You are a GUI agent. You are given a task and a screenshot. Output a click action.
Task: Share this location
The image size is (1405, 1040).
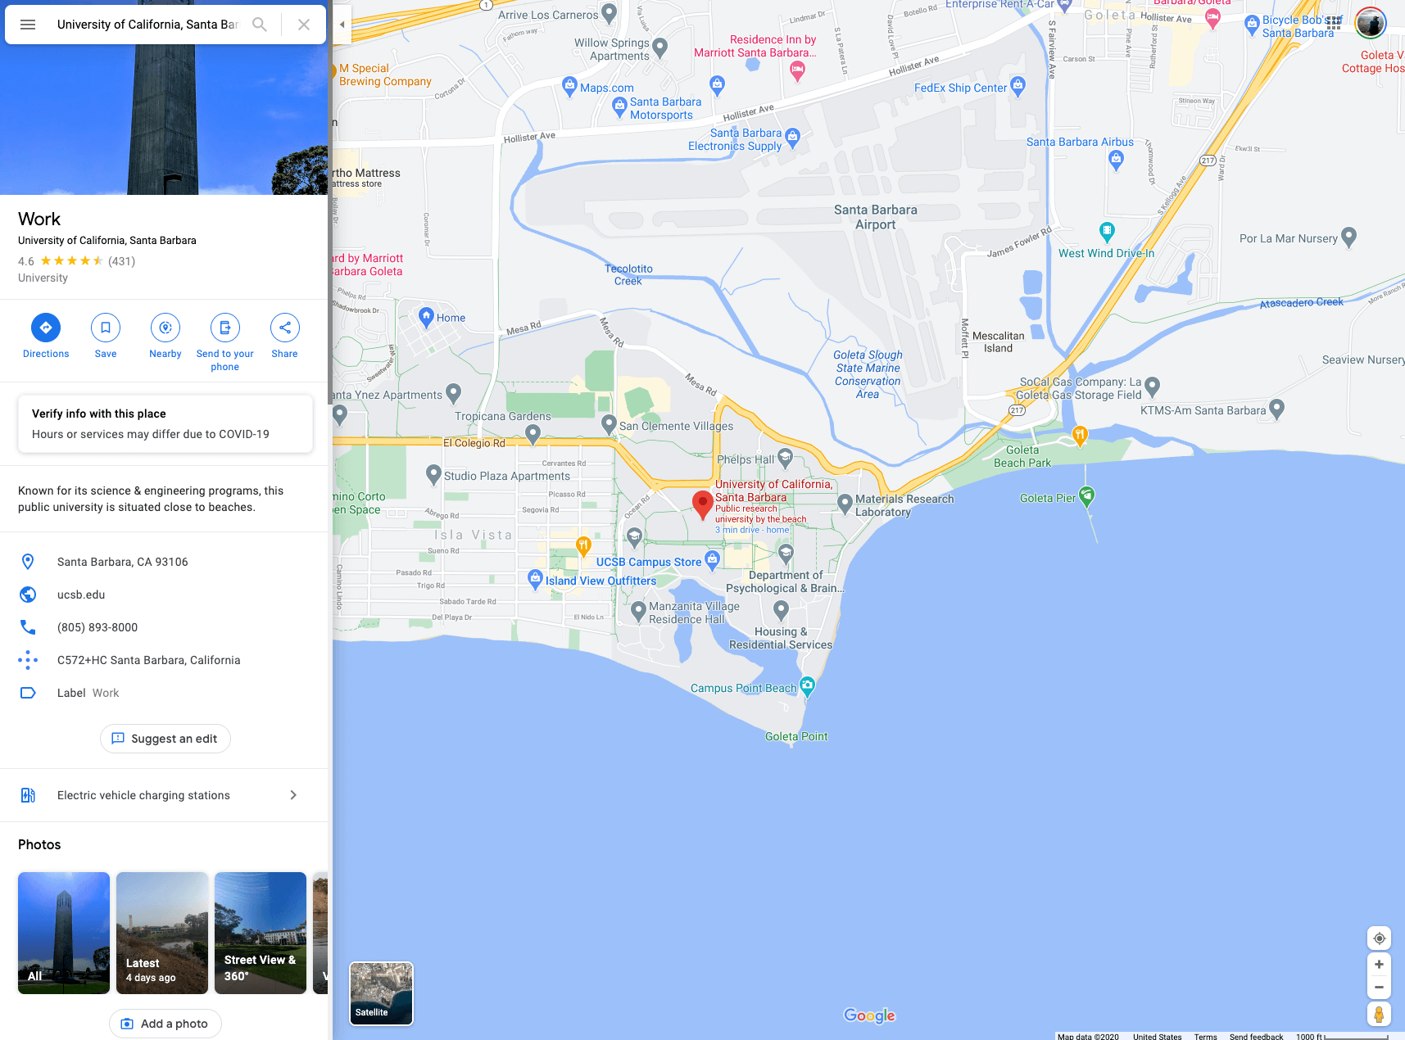pos(285,337)
